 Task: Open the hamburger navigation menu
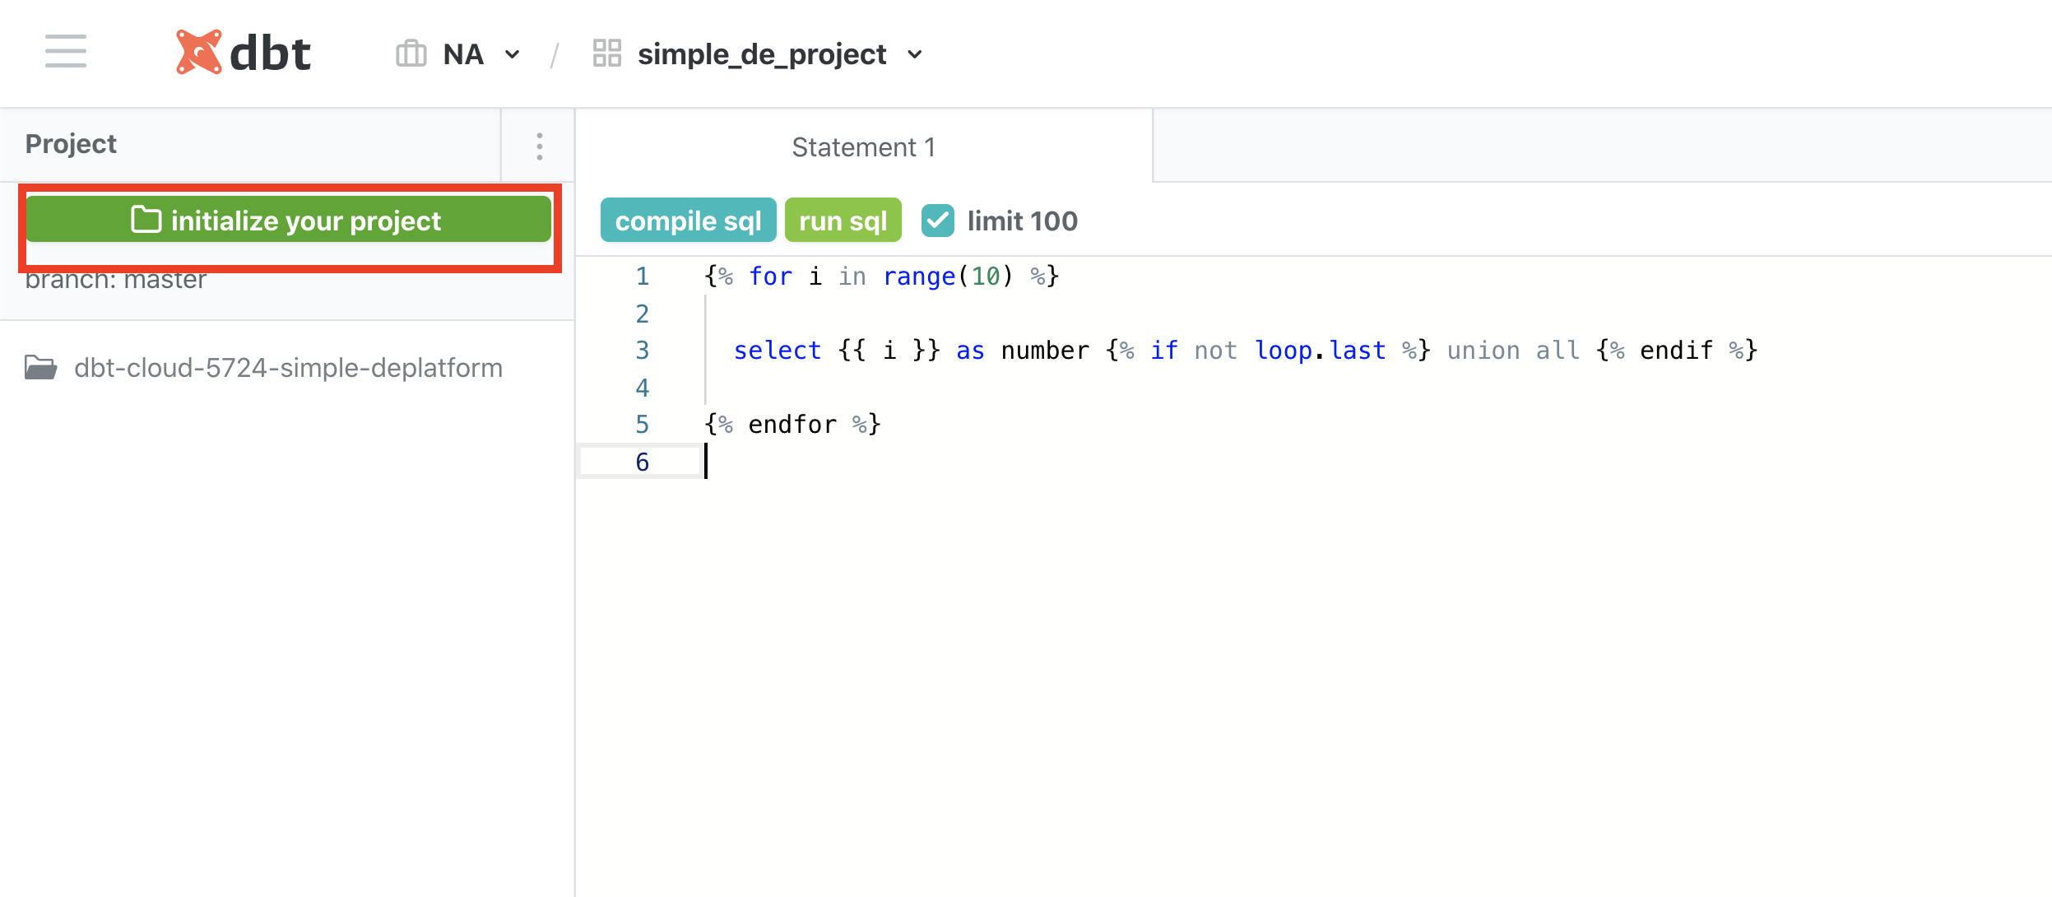[66, 51]
